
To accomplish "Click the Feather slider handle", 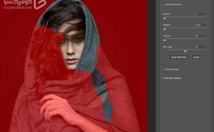I will (164, 29).
